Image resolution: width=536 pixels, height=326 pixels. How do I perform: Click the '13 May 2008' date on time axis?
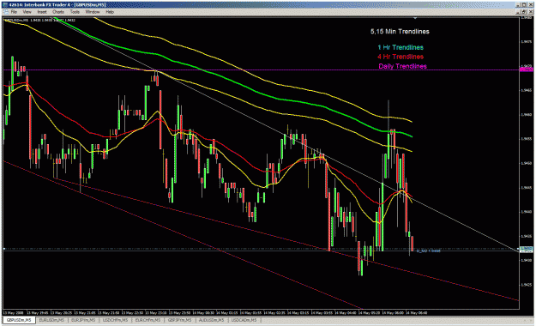point(14,312)
